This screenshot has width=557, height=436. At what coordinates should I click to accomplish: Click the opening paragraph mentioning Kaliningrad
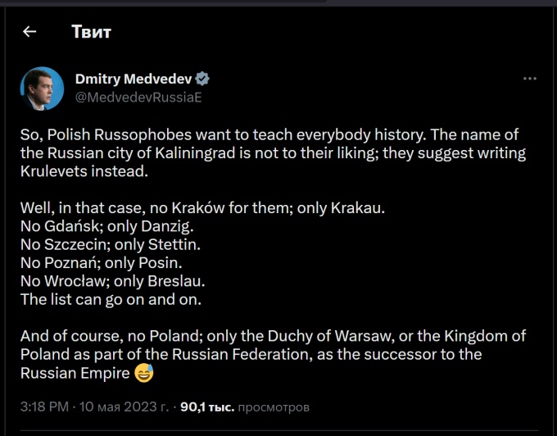click(272, 152)
